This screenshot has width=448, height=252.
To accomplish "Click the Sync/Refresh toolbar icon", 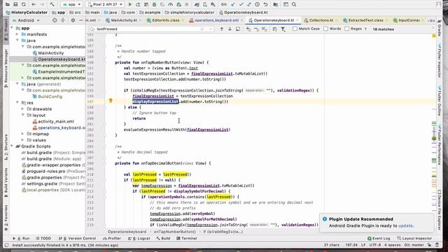I will pyautogui.click(x=23, y=4).
